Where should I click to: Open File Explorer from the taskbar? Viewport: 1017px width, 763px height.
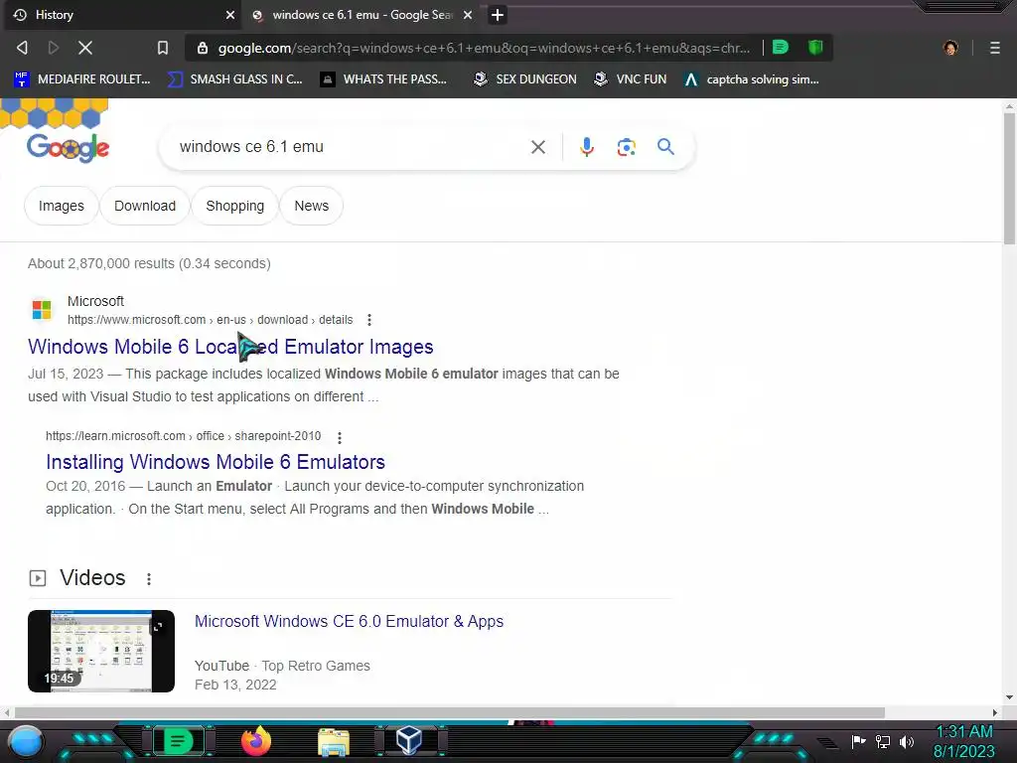coord(334,741)
